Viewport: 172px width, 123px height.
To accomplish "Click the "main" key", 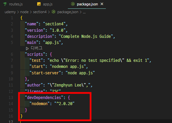I will (x=32, y=43).
